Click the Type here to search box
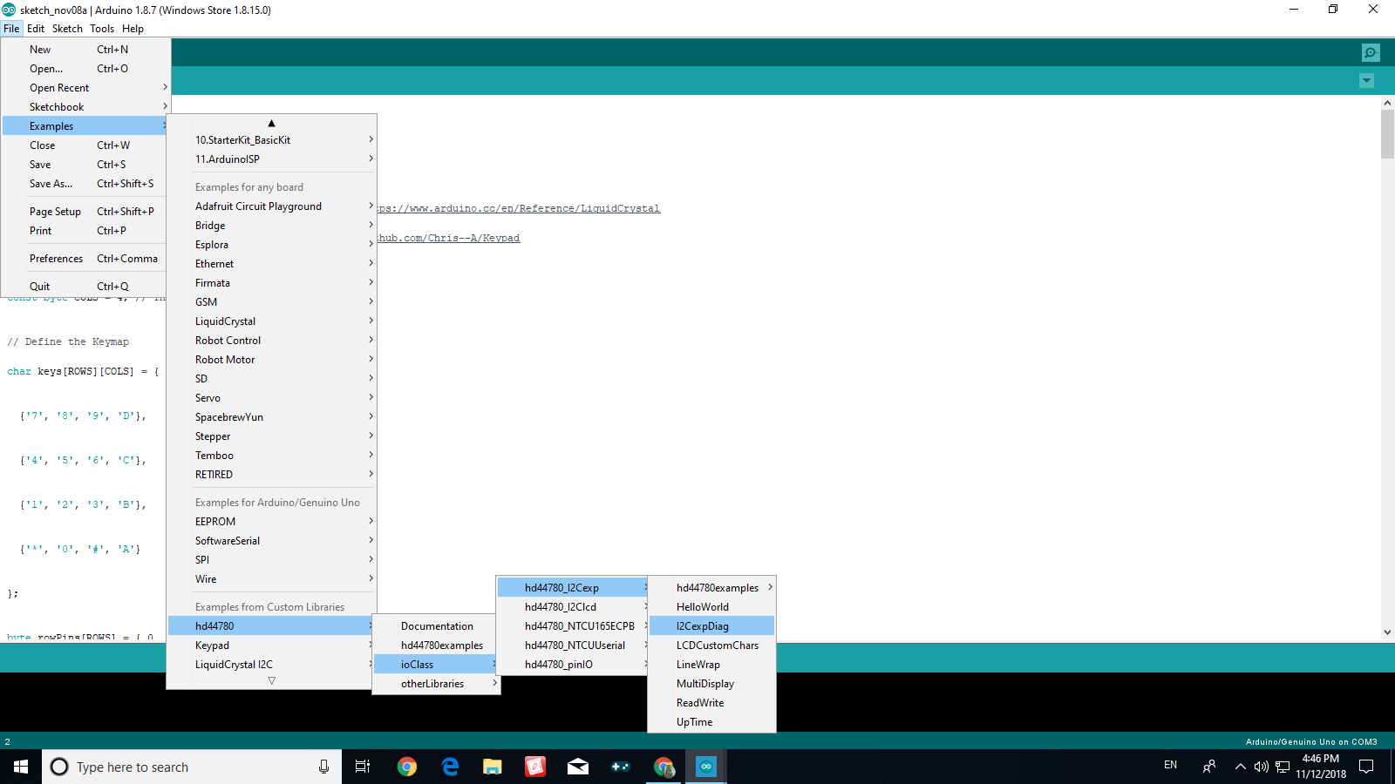This screenshot has width=1395, height=784. [x=192, y=767]
